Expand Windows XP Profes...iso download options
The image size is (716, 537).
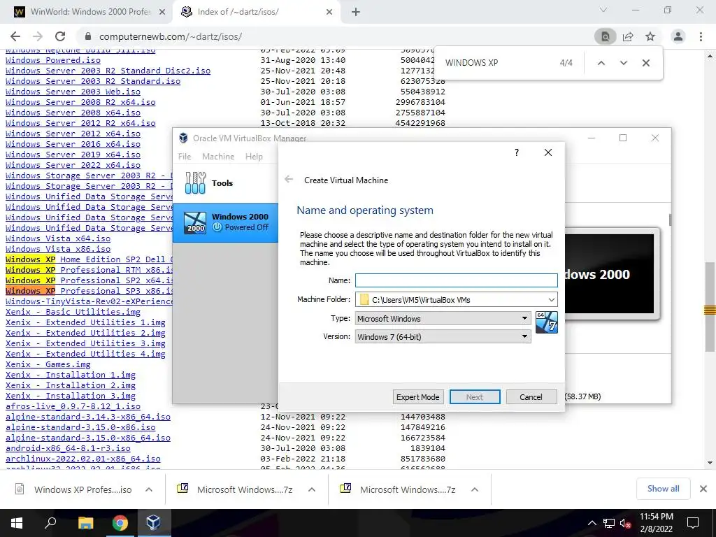pos(149,489)
